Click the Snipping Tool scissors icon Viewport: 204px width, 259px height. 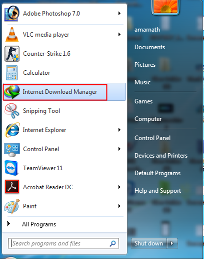(x=12, y=111)
